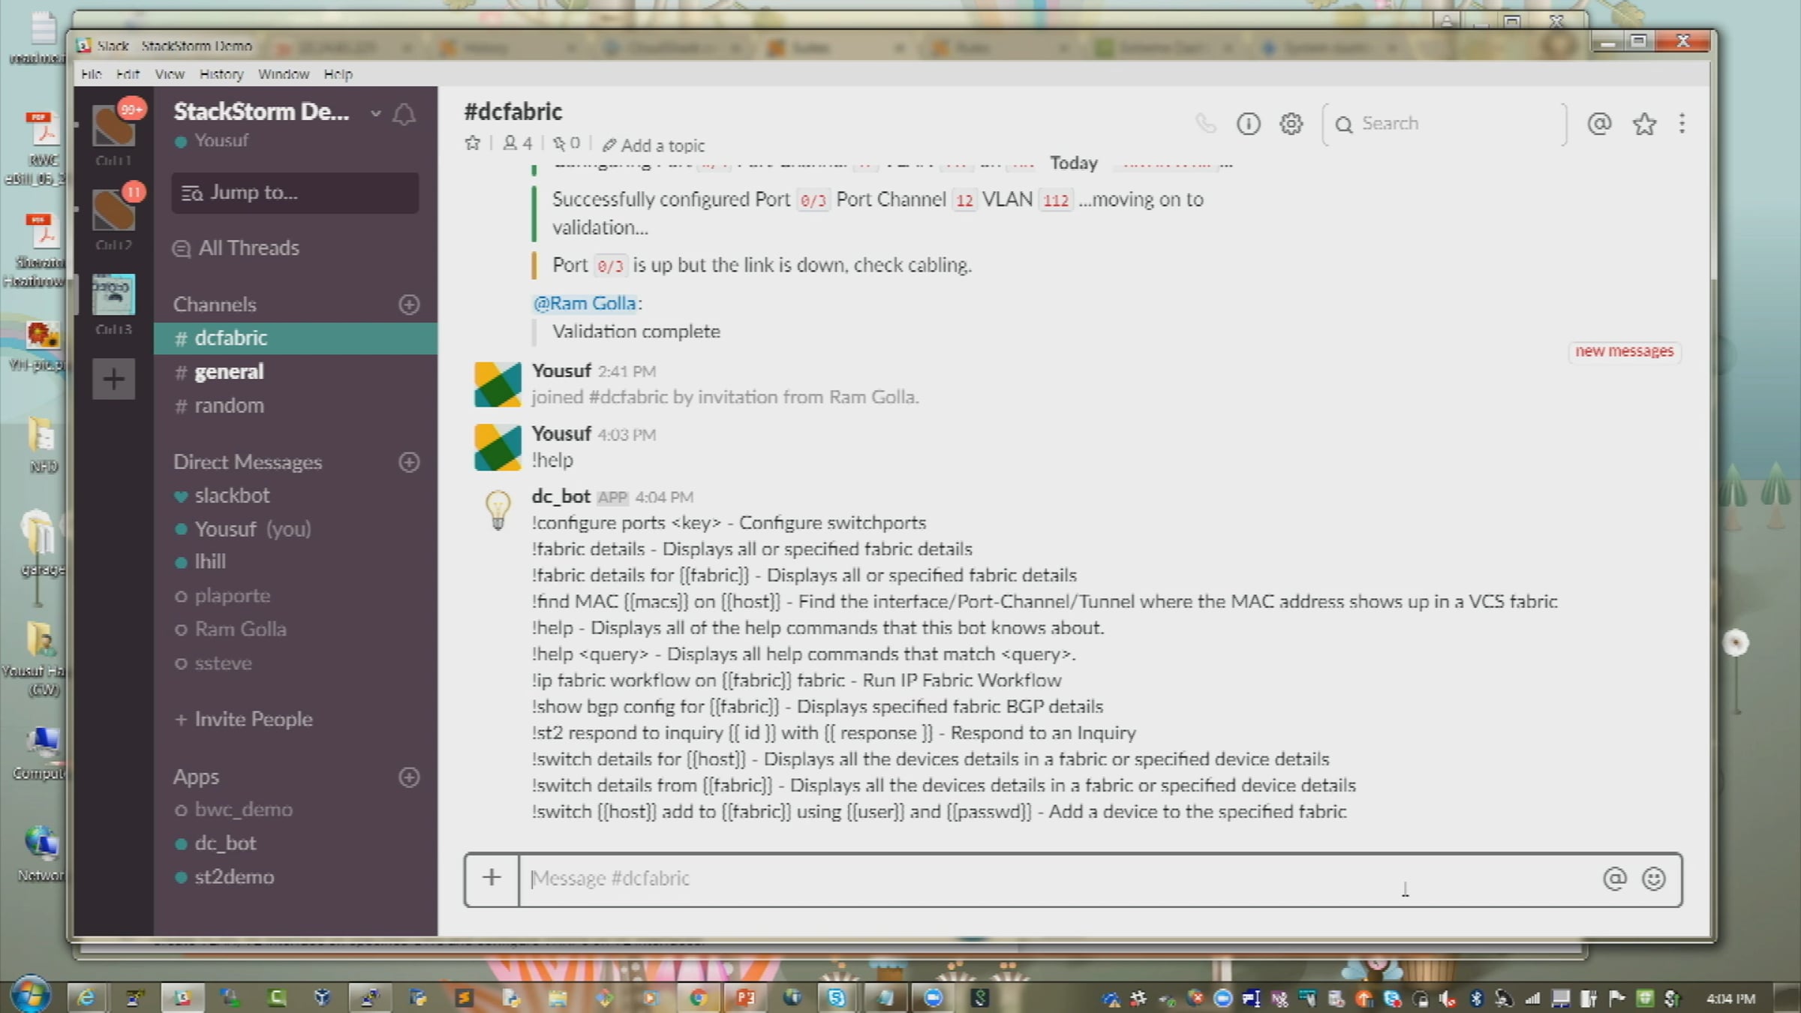
Task: Insert a mention with the composer @ icon
Action: point(1614,879)
